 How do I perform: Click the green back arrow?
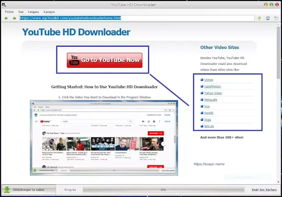[6, 18]
